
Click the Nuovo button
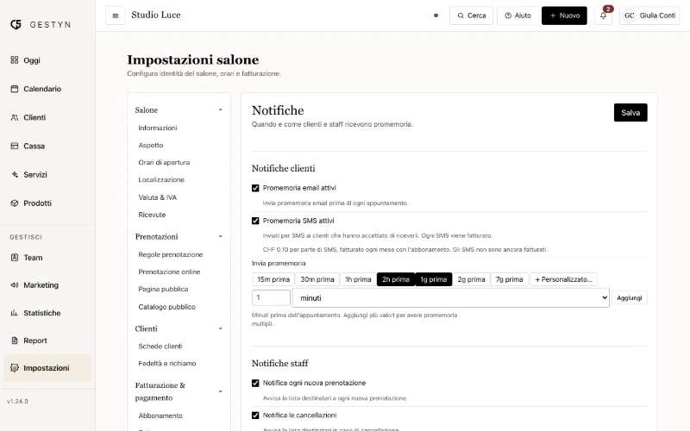[564, 16]
